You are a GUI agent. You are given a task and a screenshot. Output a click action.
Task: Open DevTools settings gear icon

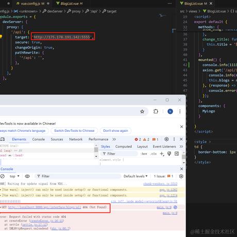[166, 139]
